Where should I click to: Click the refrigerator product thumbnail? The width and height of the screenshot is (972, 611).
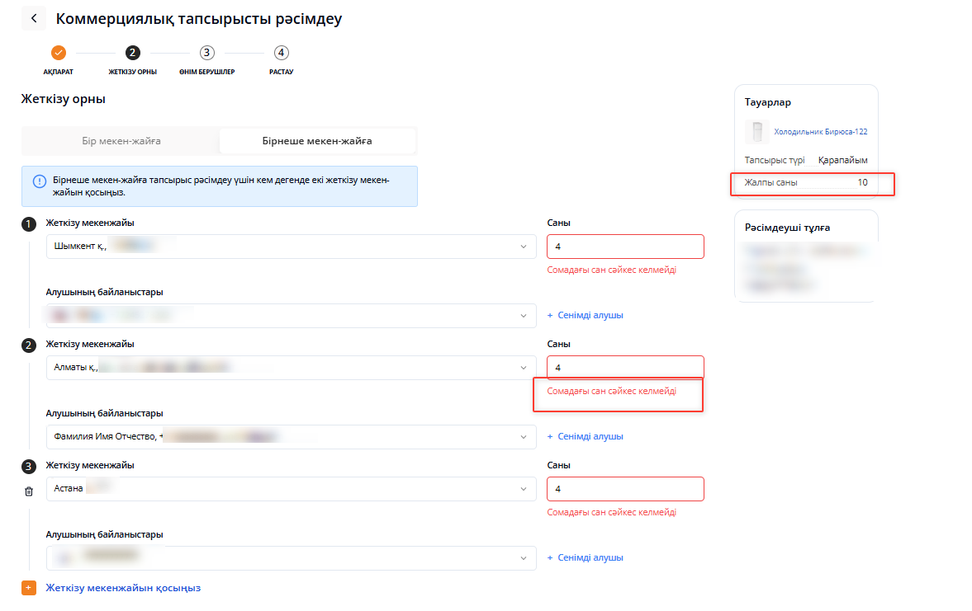756,132
